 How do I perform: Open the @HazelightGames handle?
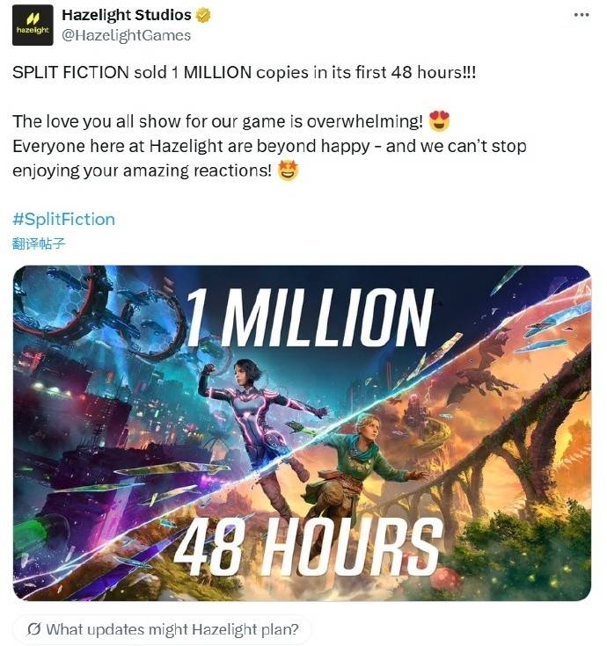coord(126,35)
